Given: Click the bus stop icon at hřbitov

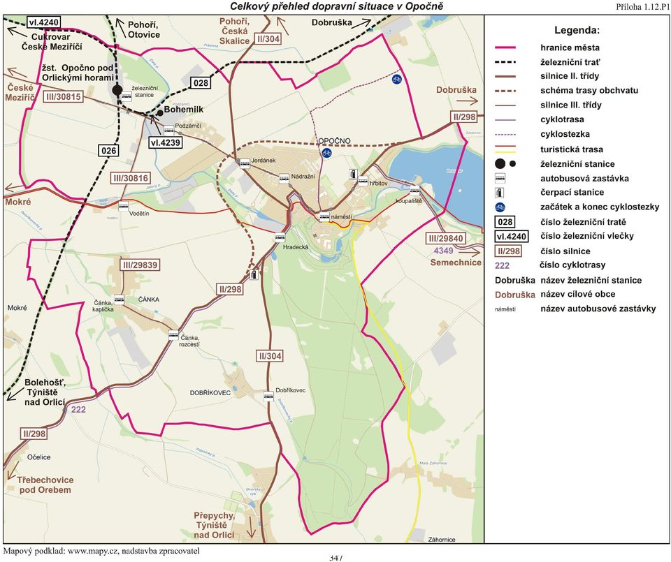Looking at the screenshot, I should [x=363, y=180].
